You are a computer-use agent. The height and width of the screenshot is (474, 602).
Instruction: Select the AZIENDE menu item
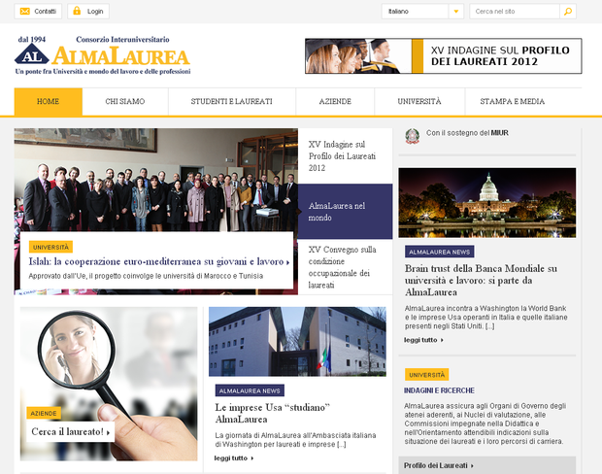tap(335, 101)
